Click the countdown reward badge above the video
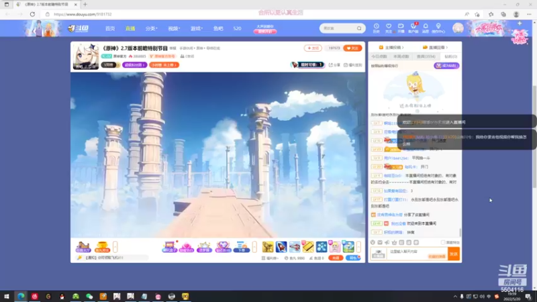The height and width of the screenshot is (302, 537). click(307, 64)
